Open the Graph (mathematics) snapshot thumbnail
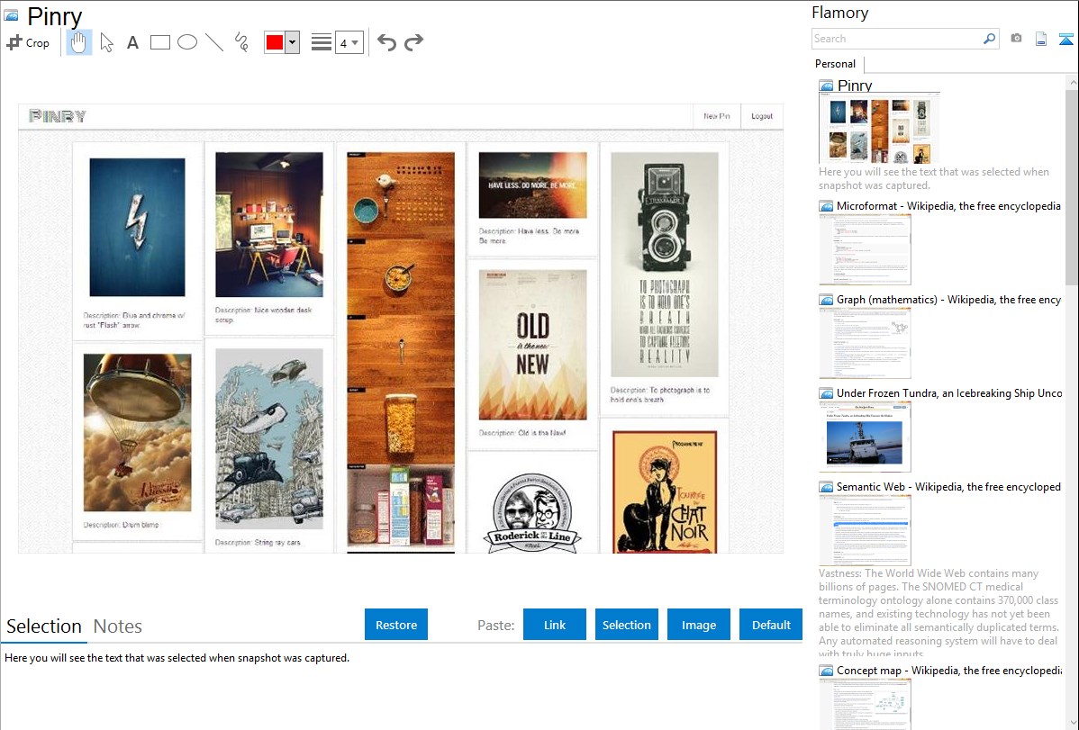The width and height of the screenshot is (1079, 730). point(865,343)
